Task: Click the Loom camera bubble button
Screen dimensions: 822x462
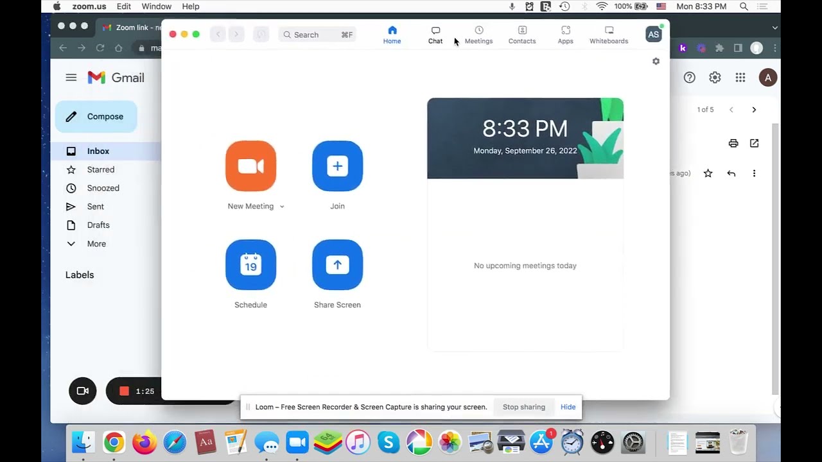Action: coord(83,391)
